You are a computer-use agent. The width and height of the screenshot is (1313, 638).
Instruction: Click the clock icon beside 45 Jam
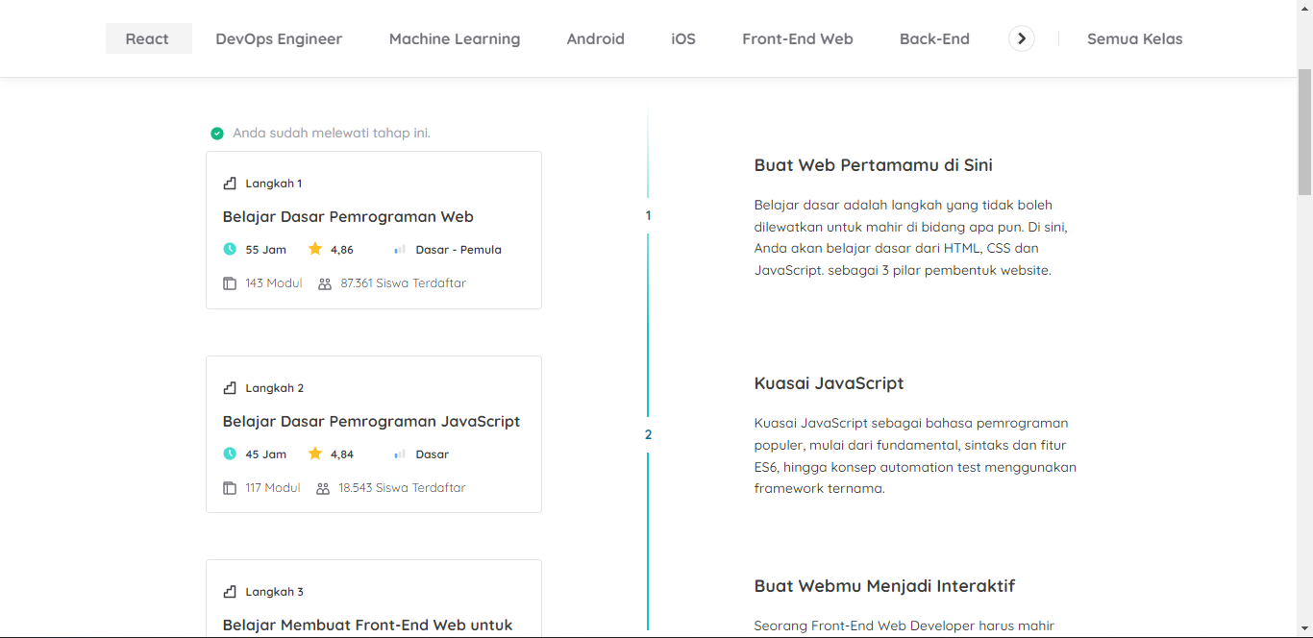click(x=230, y=454)
